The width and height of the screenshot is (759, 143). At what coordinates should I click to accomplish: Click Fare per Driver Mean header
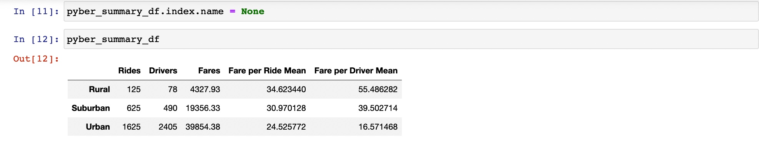[356, 71]
